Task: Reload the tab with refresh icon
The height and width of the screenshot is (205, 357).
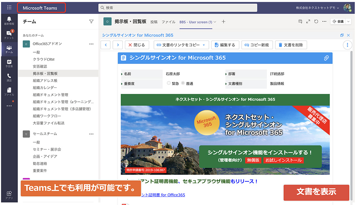Action: (316, 21)
